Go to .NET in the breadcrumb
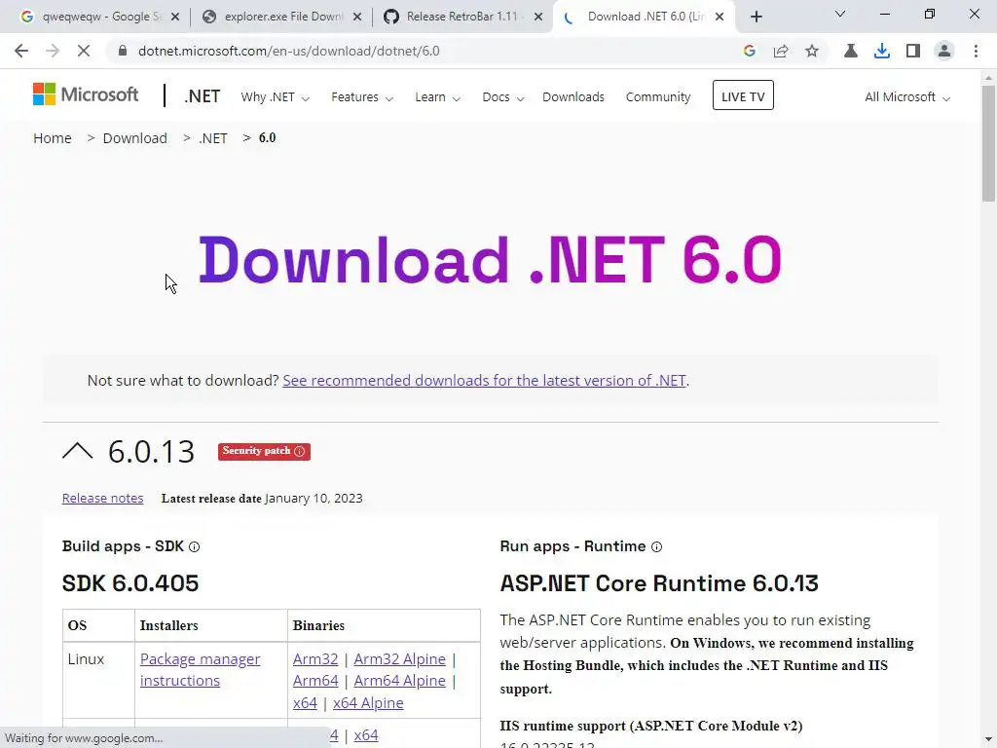The image size is (997, 748). 213,138
